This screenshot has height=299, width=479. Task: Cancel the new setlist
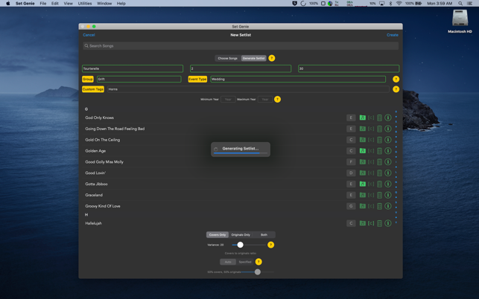coord(89,35)
